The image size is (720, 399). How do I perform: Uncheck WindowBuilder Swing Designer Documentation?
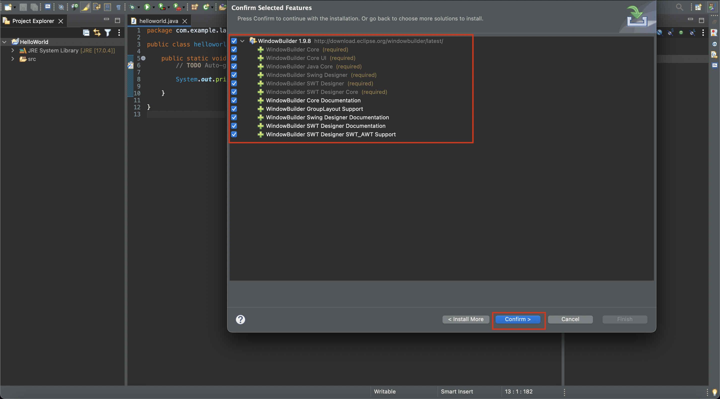coord(234,117)
